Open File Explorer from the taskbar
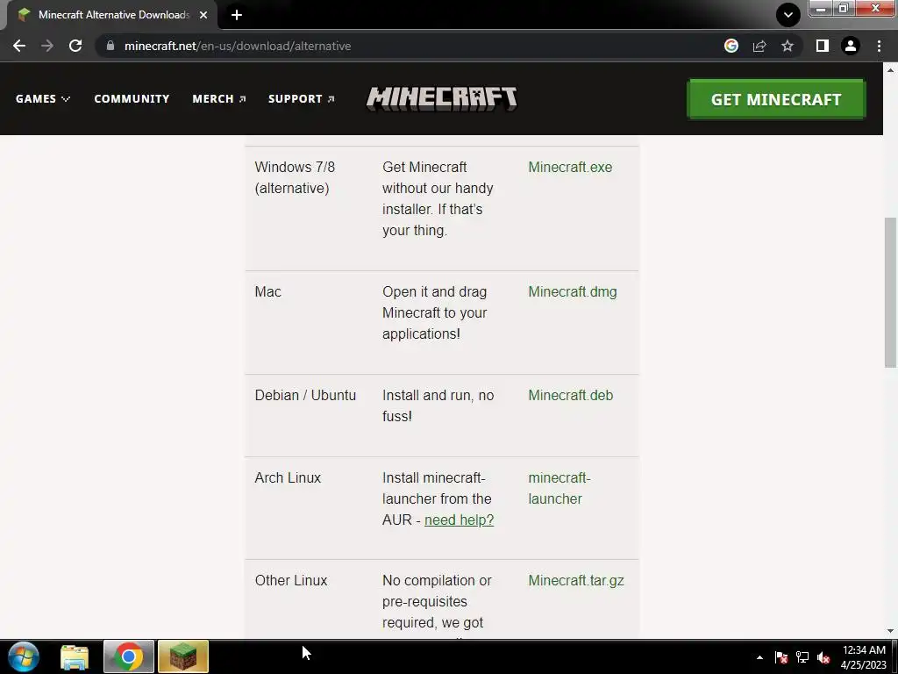Image resolution: width=898 pixels, height=674 pixels. [75, 656]
